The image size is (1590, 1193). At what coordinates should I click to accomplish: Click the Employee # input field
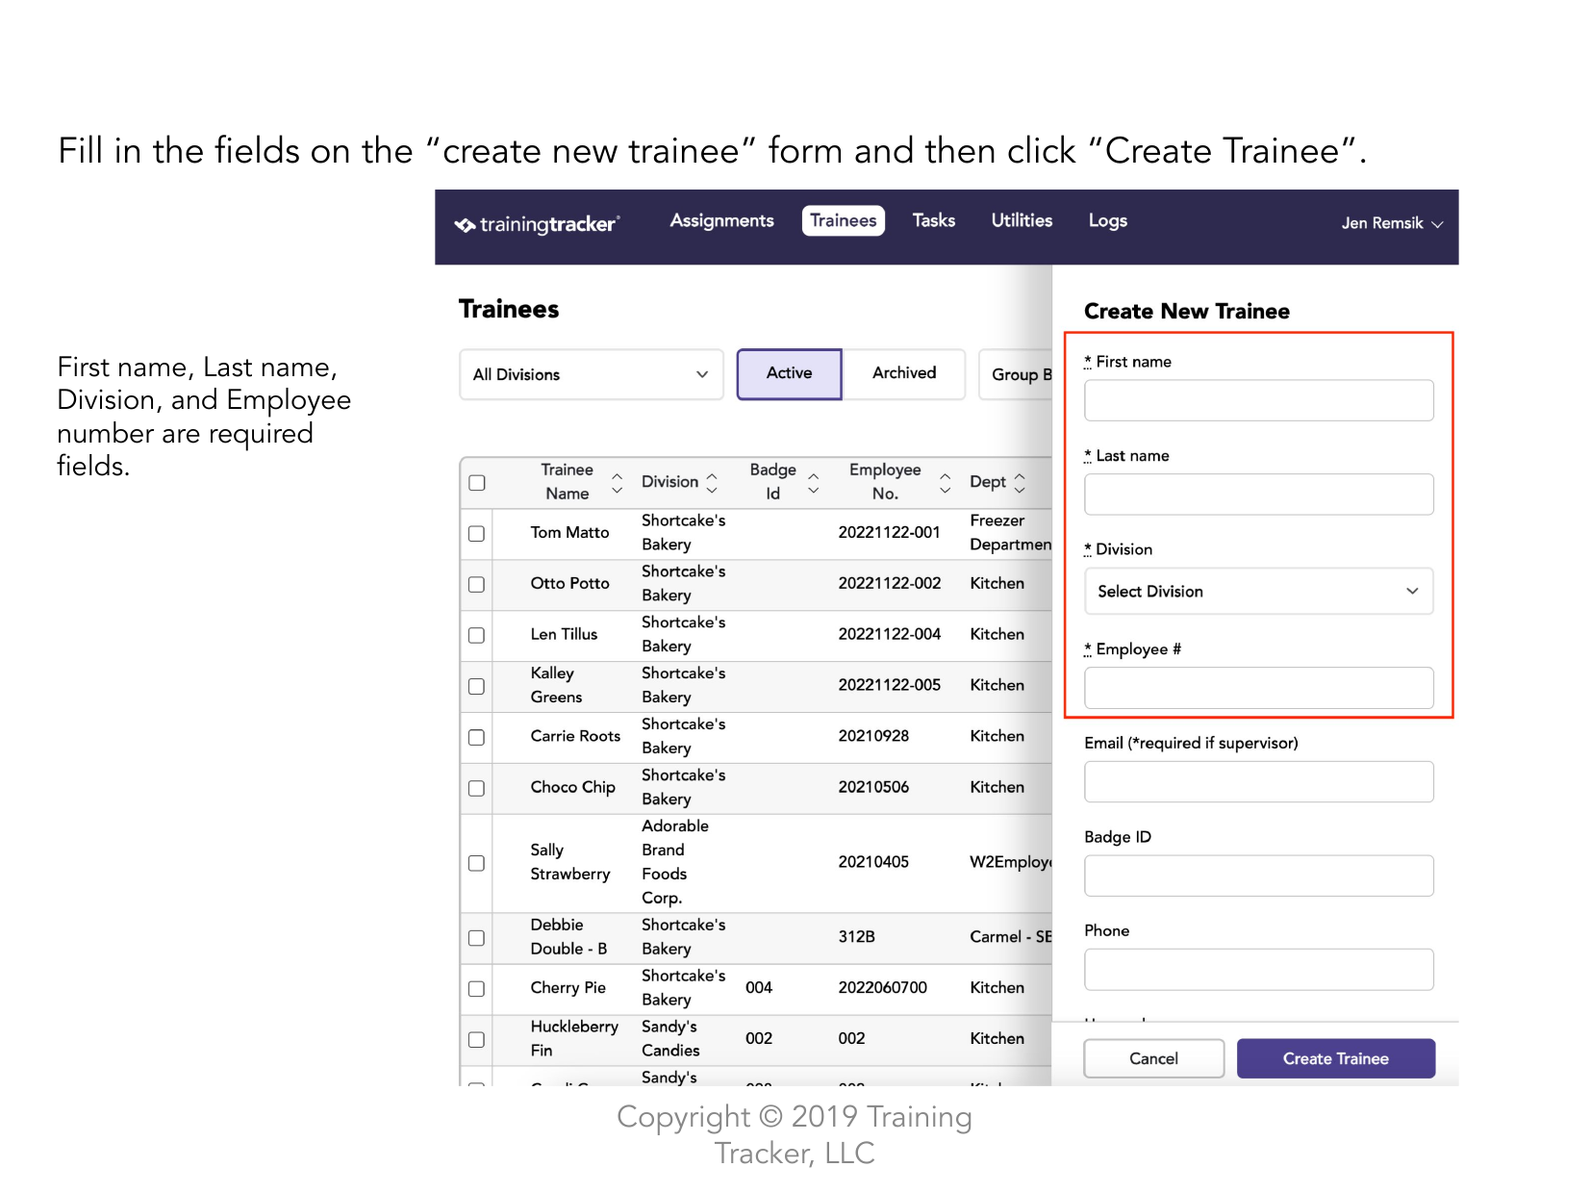1258,688
